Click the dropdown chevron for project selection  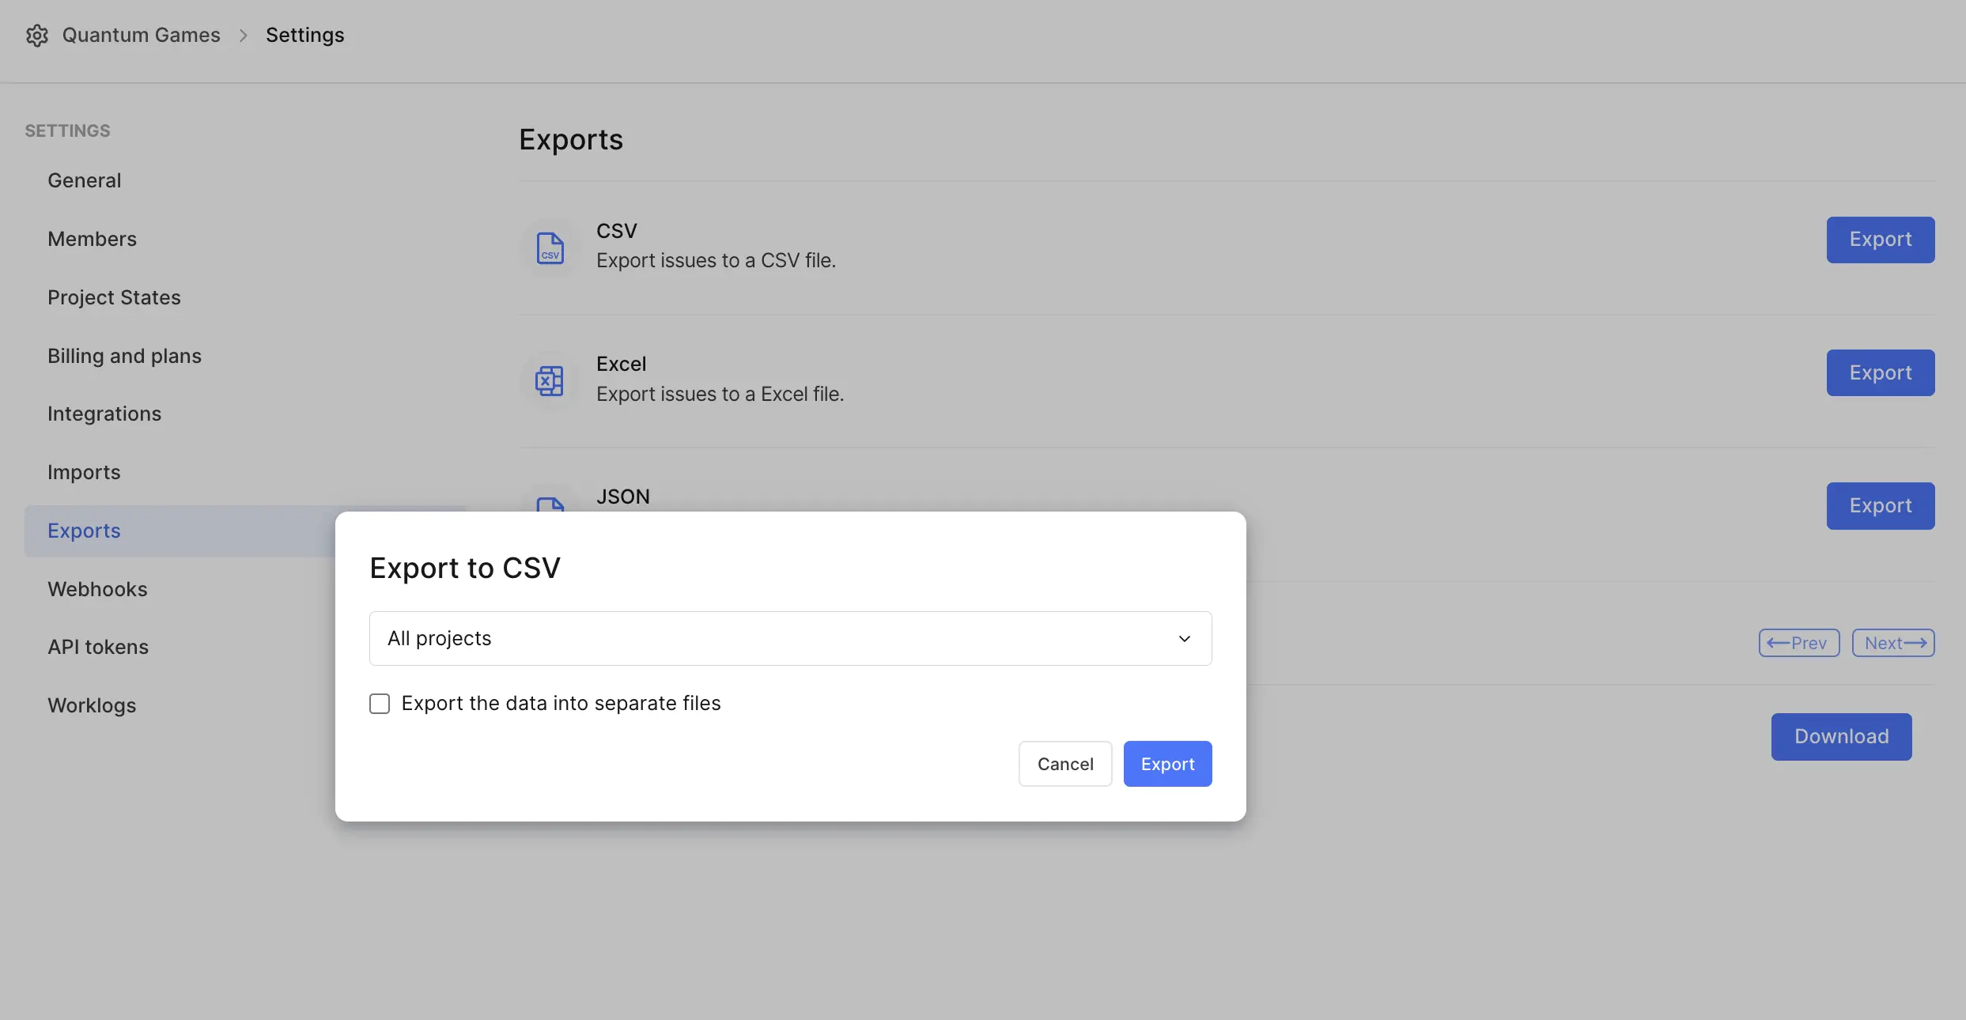tap(1183, 638)
